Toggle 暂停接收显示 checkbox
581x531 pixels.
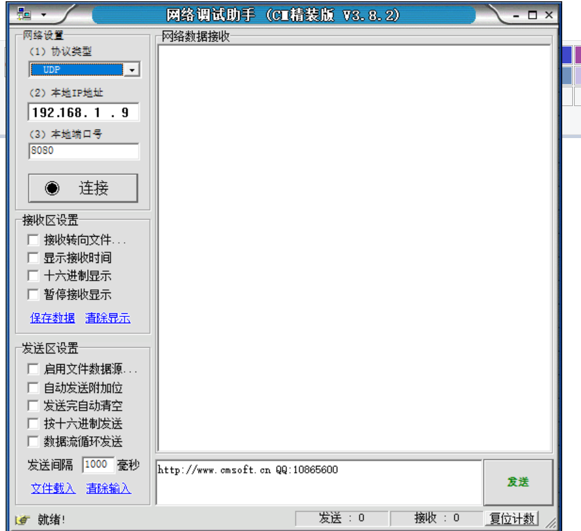pyautogui.click(x=33, y=294)
